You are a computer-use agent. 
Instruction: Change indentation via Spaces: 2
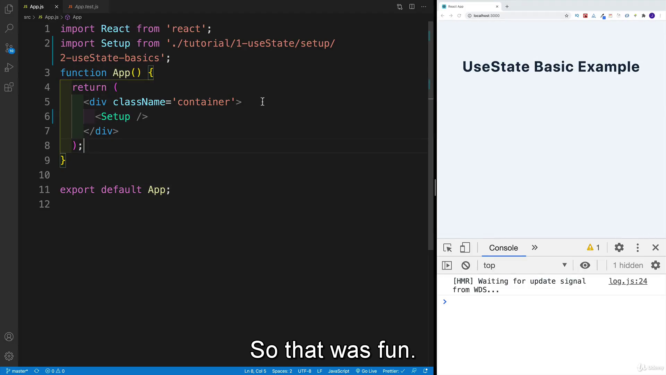[282, 371]
